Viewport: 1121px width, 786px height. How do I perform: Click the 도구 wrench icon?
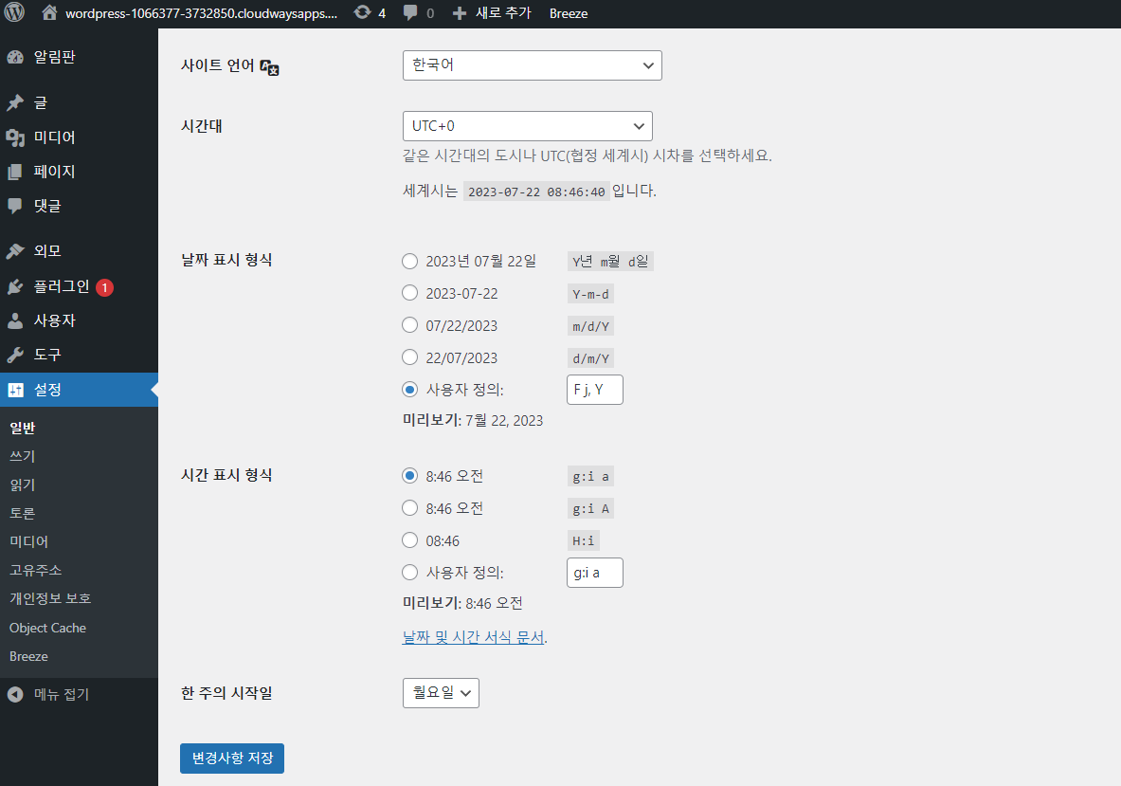15,355
